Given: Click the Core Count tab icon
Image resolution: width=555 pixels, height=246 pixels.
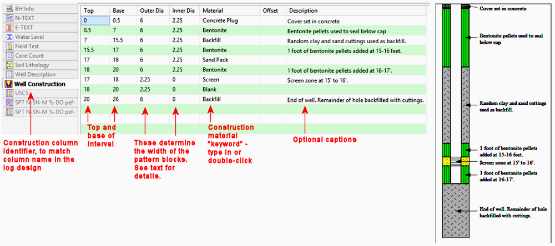Looking at the screenshot, I should pos(10,56).
